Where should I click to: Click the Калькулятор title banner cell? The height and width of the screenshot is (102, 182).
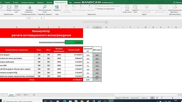click(x=41, y=33)
